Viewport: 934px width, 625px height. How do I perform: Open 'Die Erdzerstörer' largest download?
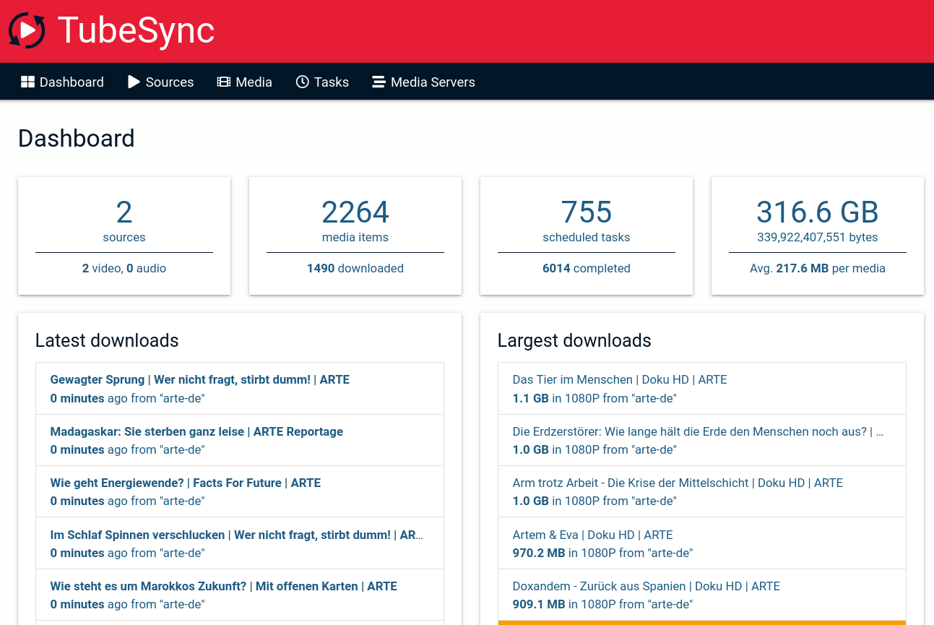(x=702, y=440)
